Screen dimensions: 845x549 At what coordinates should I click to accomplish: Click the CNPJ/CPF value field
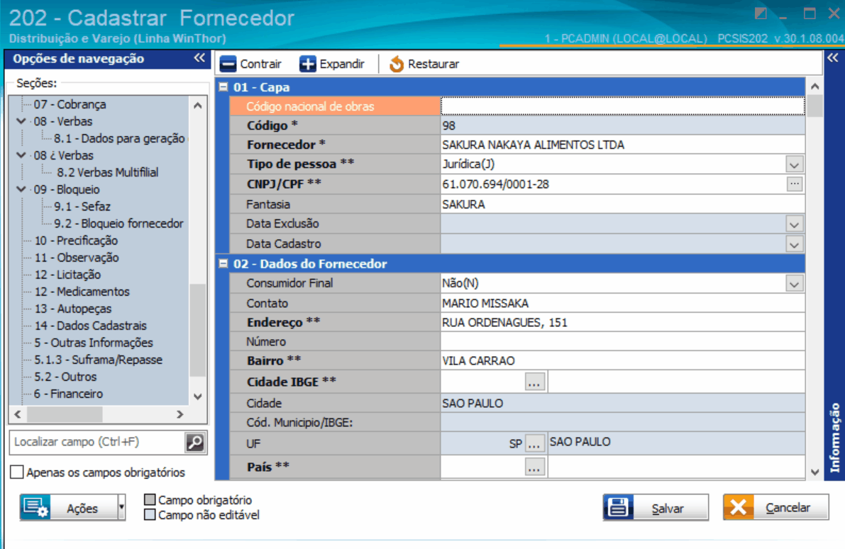click(613, 184)
